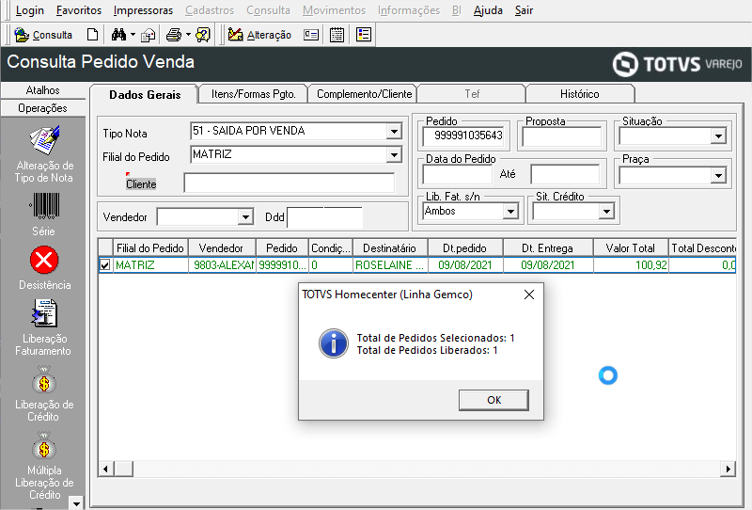The image size is (752, 510).
Task: Click the calendar toolbar icon
Action: [337, 35]
